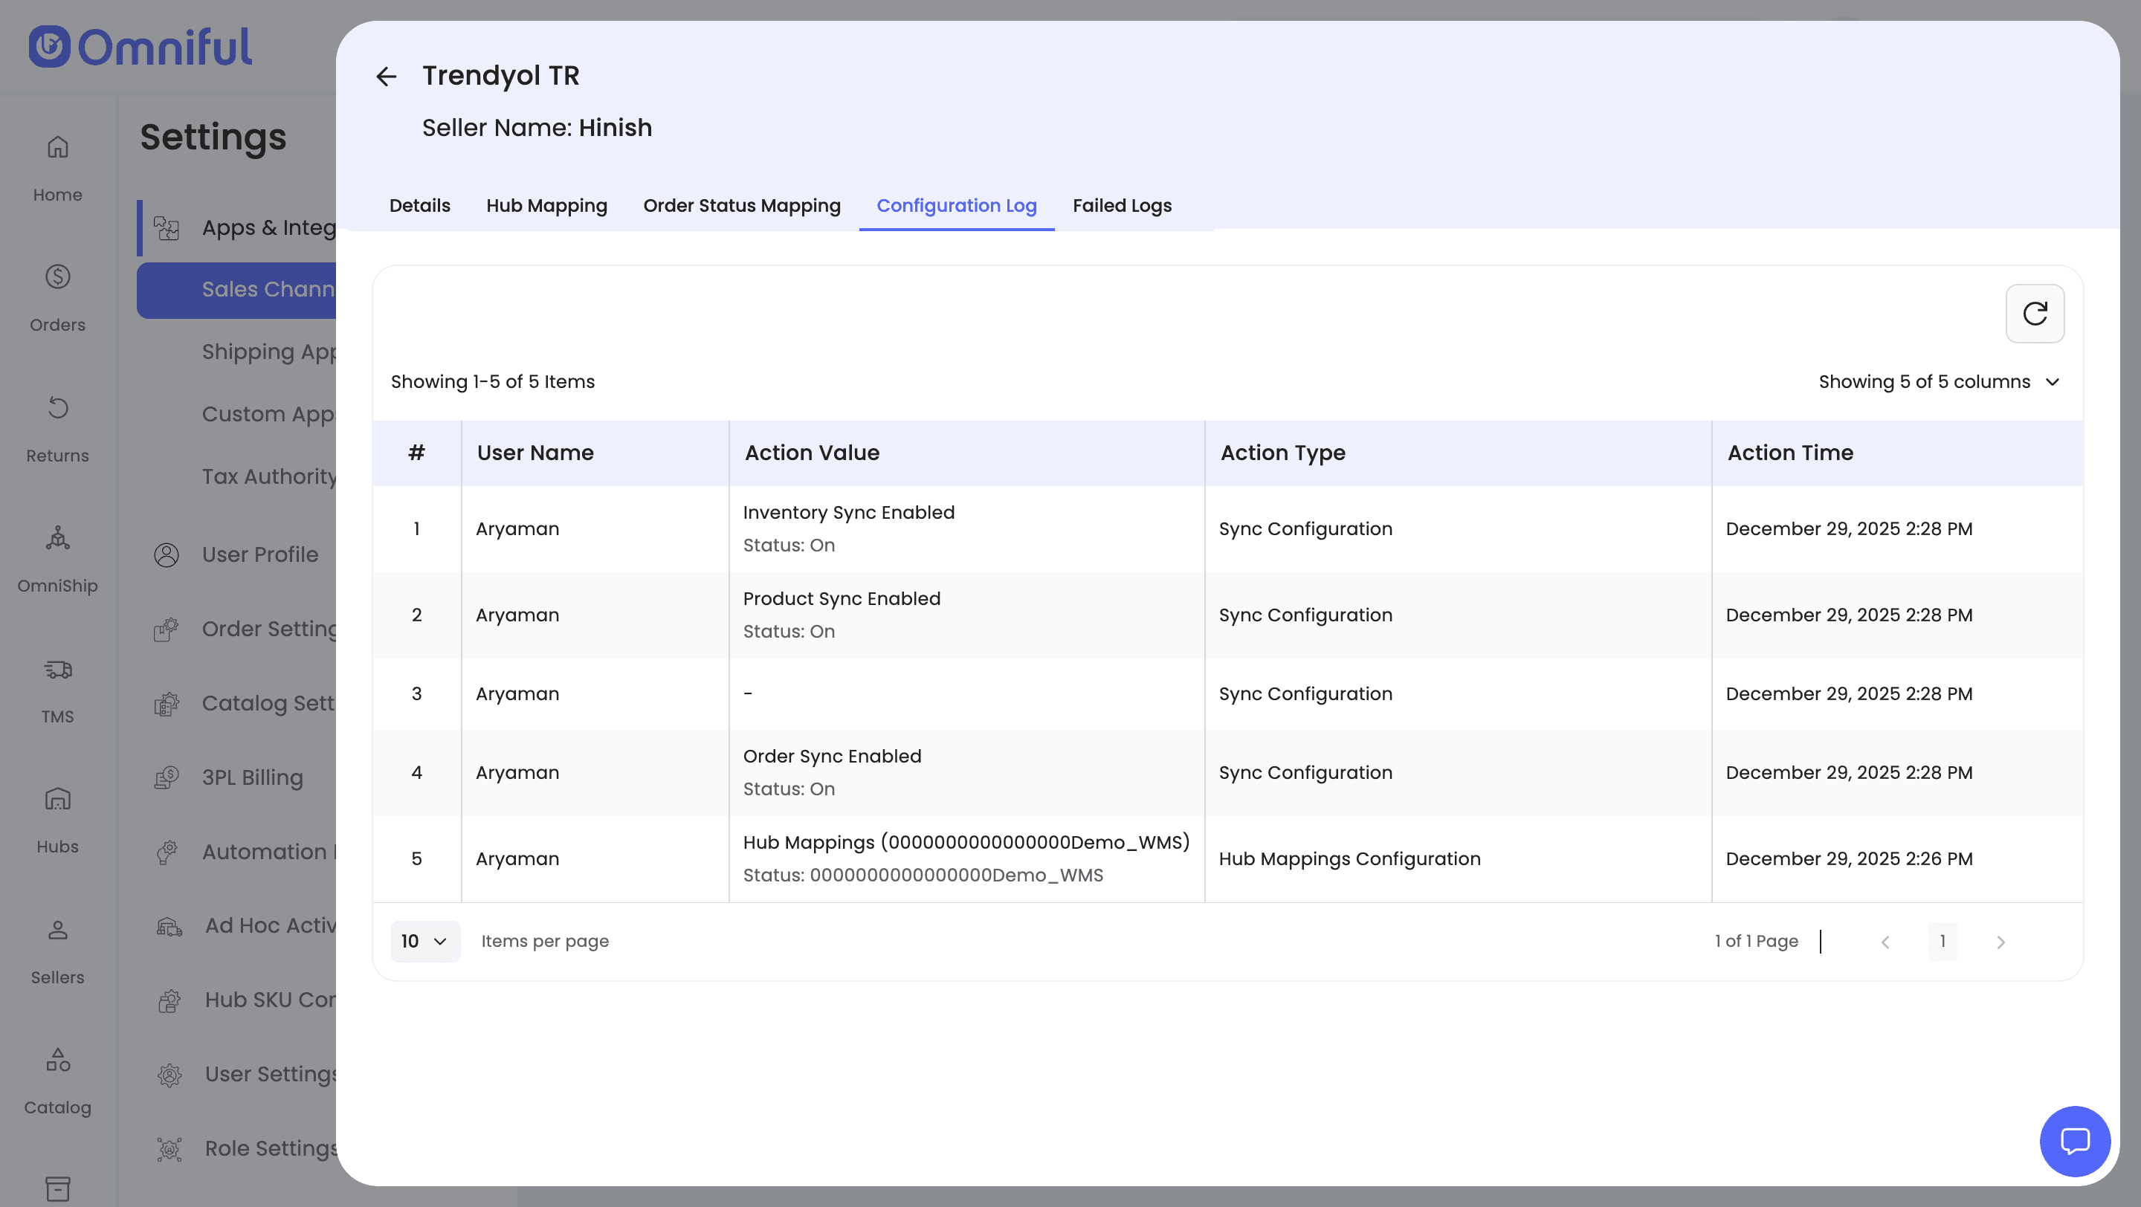Open the items per page dropdown
Image resolution: width=2141 pixels, height=1207 pixels.
tap(424, 940)
